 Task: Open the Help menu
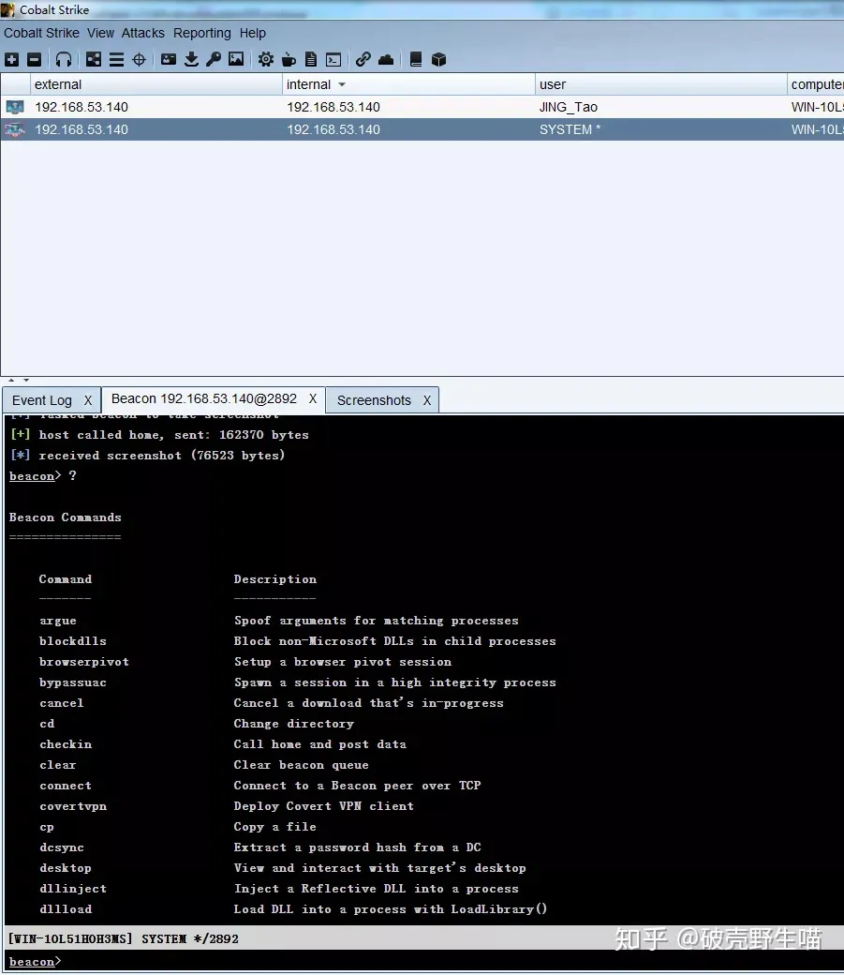[x=253, y=33]
